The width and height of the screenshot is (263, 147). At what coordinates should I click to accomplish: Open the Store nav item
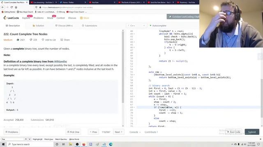click(84, 18)
